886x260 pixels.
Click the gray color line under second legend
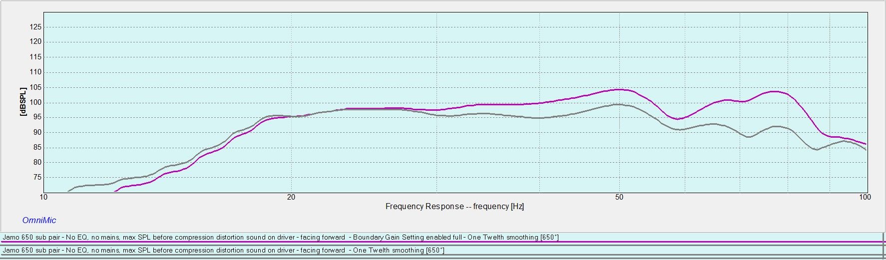[443, 256]
